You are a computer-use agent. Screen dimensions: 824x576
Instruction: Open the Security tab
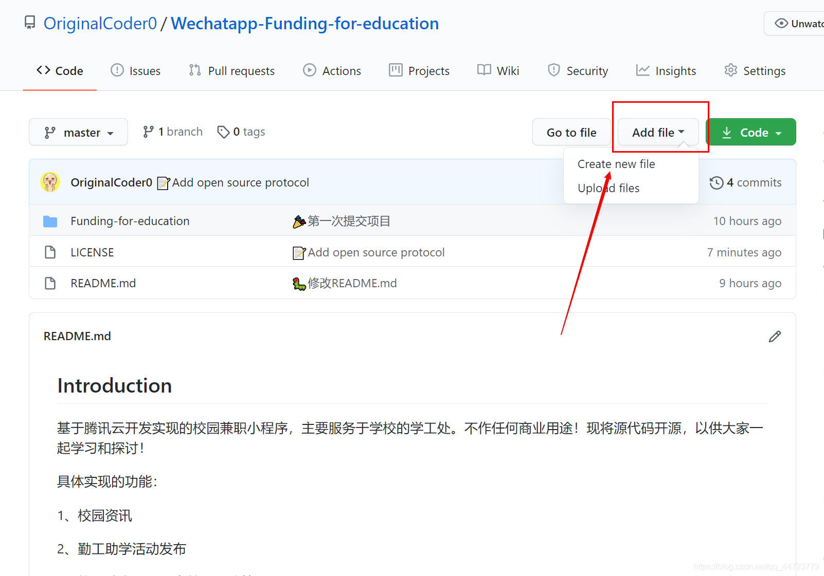578,71
